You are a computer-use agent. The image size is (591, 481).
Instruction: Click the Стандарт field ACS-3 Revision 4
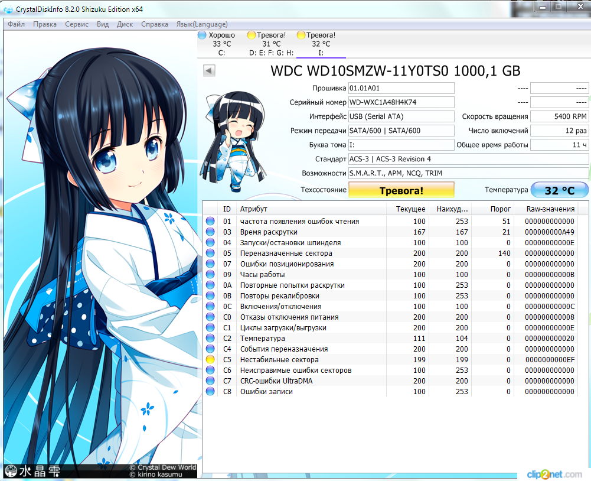click(468, 159)
